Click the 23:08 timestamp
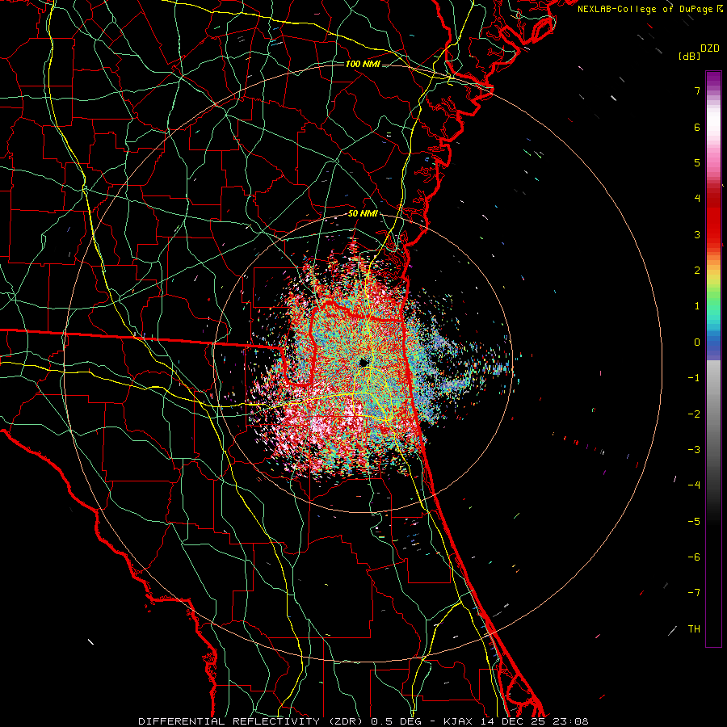The width and height of the screenshot is (727, 727). tap(571, 721)
